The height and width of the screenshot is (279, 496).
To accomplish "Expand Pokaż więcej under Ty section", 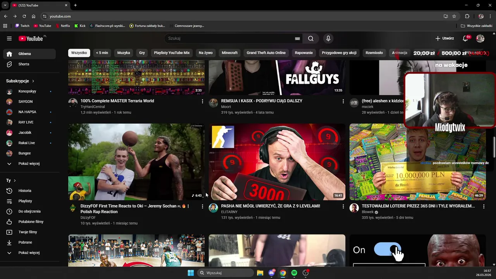I will tap(29, 253).
